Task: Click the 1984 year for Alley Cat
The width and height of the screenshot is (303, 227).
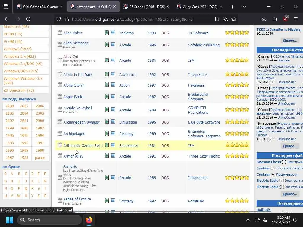Action: point(152,60)
